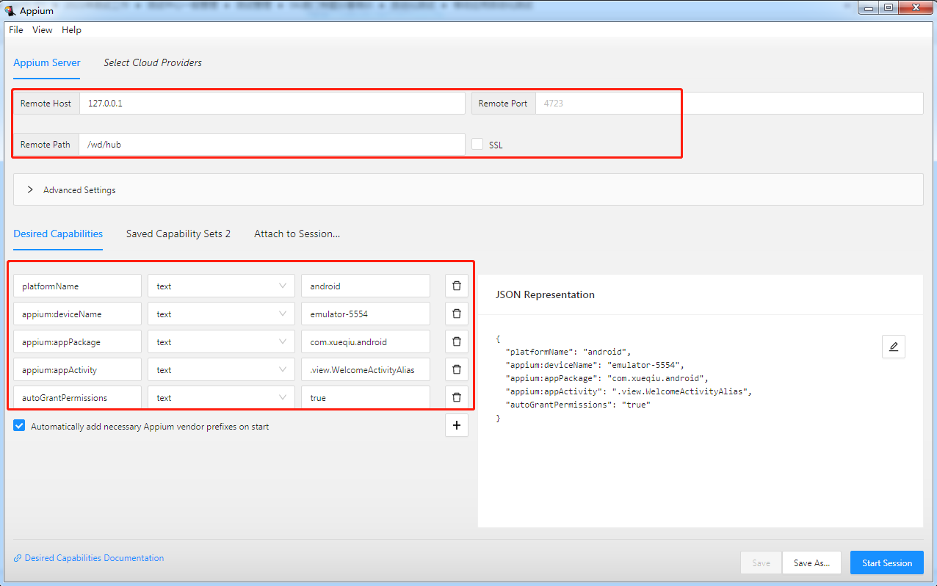This screenshot has width=937, height=586.
Task: Click the true value field
Action: click(x=366, y=397)
